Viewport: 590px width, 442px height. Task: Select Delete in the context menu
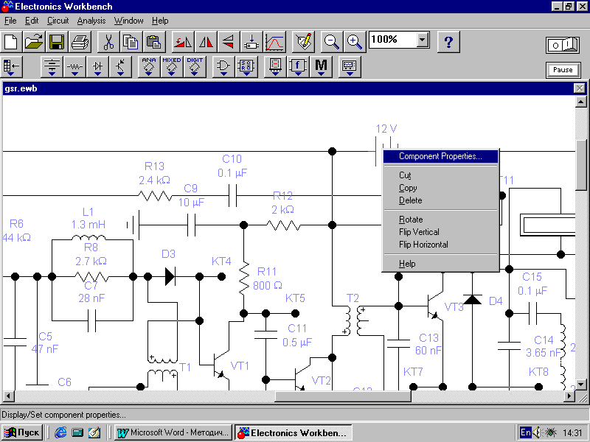pyautogui.click(x=440, y=200)
